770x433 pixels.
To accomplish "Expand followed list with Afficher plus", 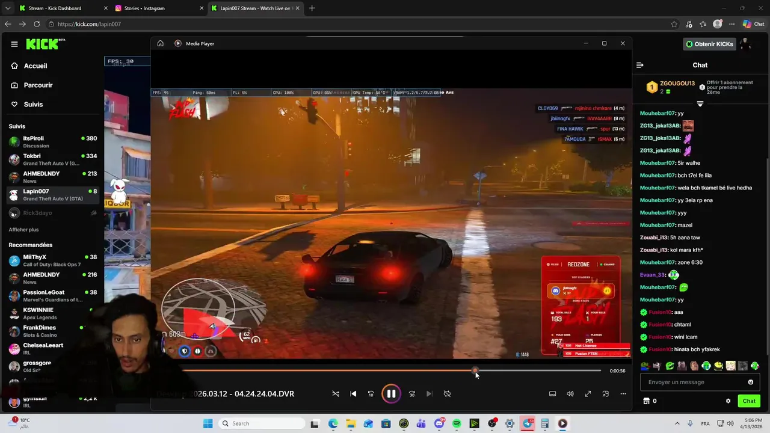I will (x=23, y=230).
